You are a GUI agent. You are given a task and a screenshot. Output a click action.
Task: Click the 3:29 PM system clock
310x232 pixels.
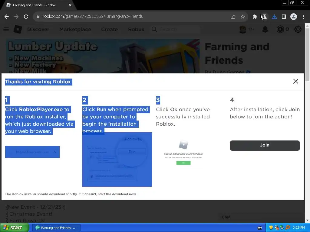(x=299, y=228)
